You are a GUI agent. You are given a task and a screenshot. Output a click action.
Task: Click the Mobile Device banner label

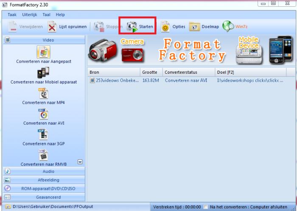tap(249, 42)
